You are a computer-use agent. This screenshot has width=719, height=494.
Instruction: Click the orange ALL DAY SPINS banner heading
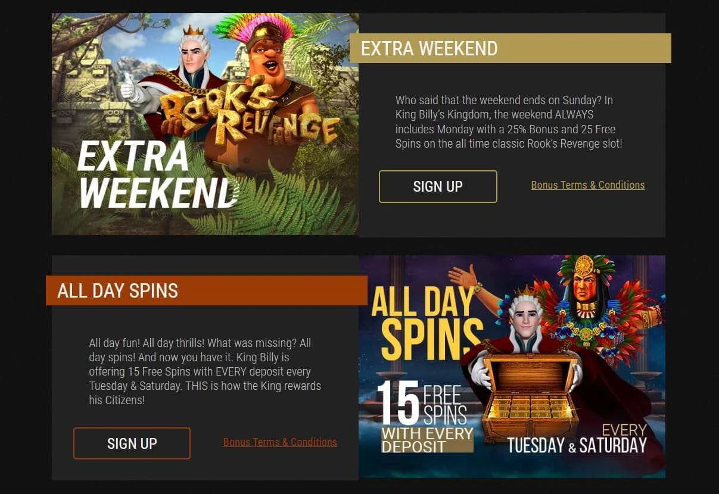pyautogui.click(x=207, y=290)
